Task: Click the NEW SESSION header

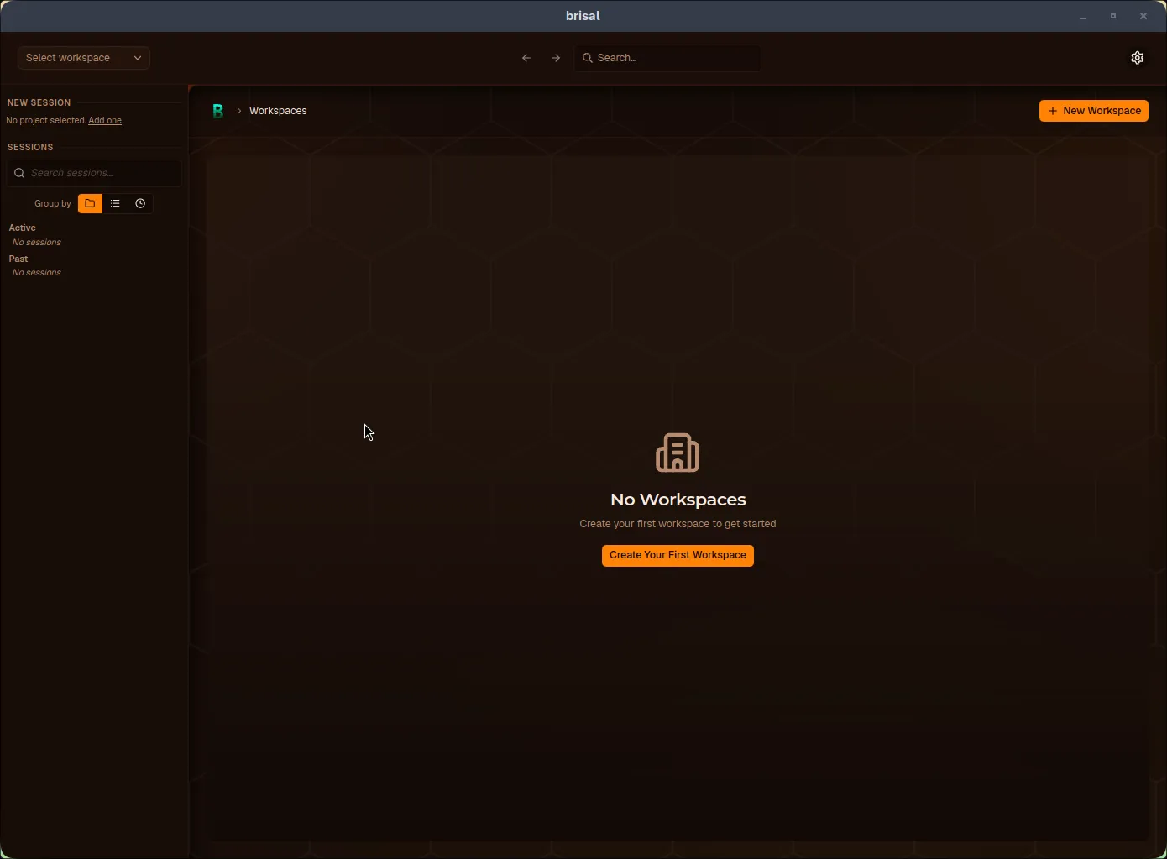Action: (39, 102)
